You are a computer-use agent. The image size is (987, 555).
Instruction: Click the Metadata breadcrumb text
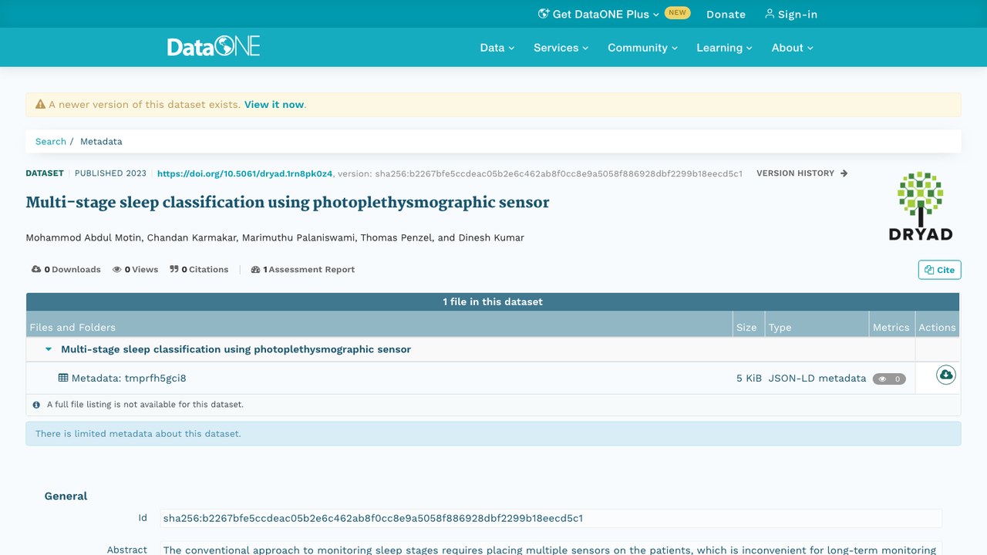[101, 141]
